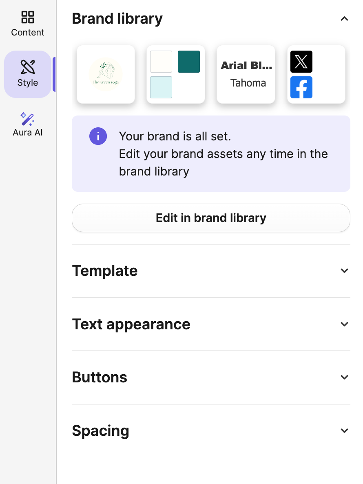Click the X social media icon

click(301, 62)
